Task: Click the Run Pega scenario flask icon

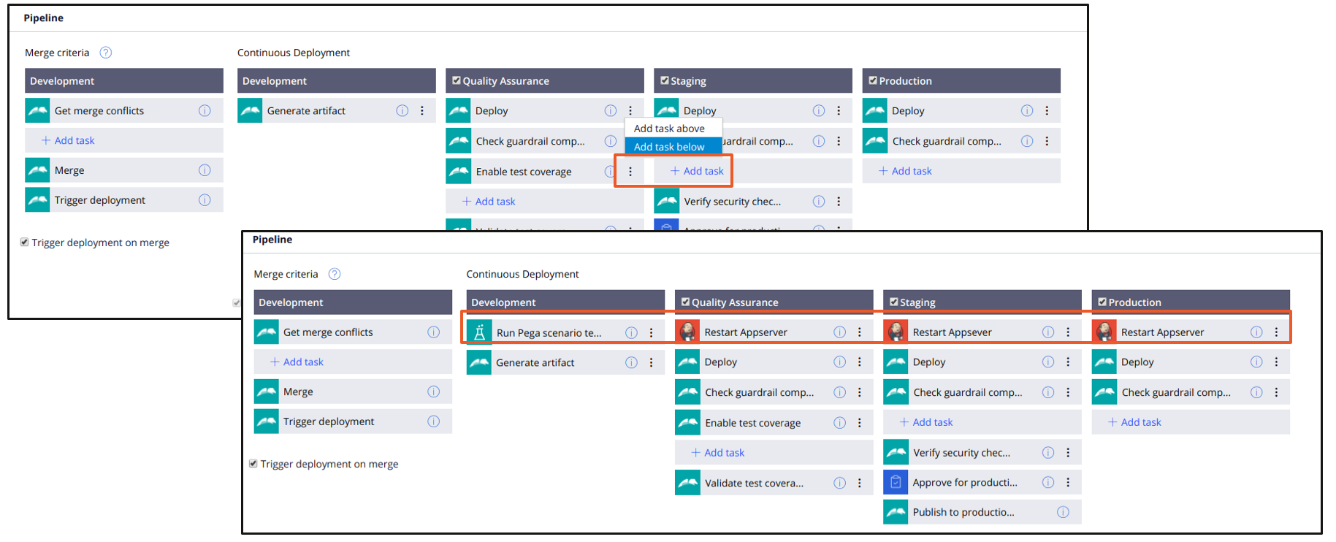Action: click(479, 332)
